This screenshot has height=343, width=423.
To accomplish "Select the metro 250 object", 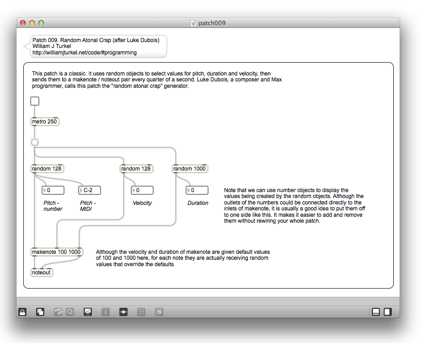I will pyautogui.click(x=45, y=122).
